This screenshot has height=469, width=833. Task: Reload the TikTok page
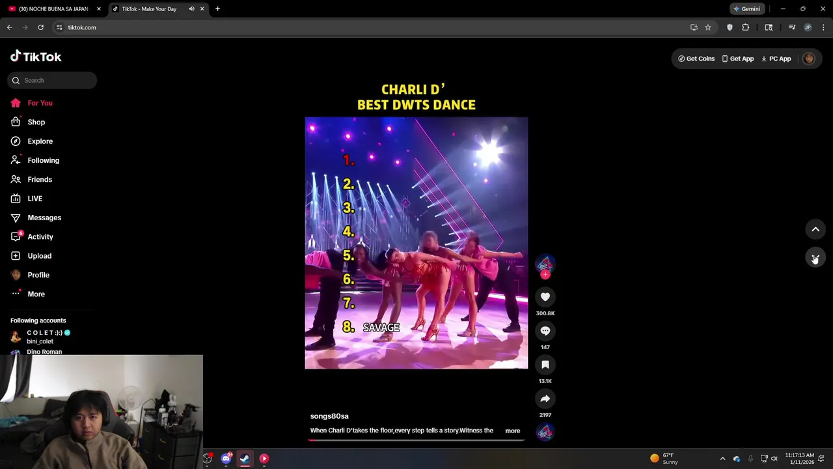[40, 27]
